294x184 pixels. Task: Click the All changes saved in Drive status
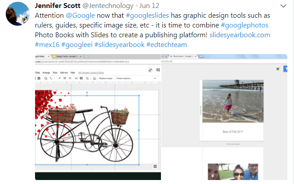[91, 73]
